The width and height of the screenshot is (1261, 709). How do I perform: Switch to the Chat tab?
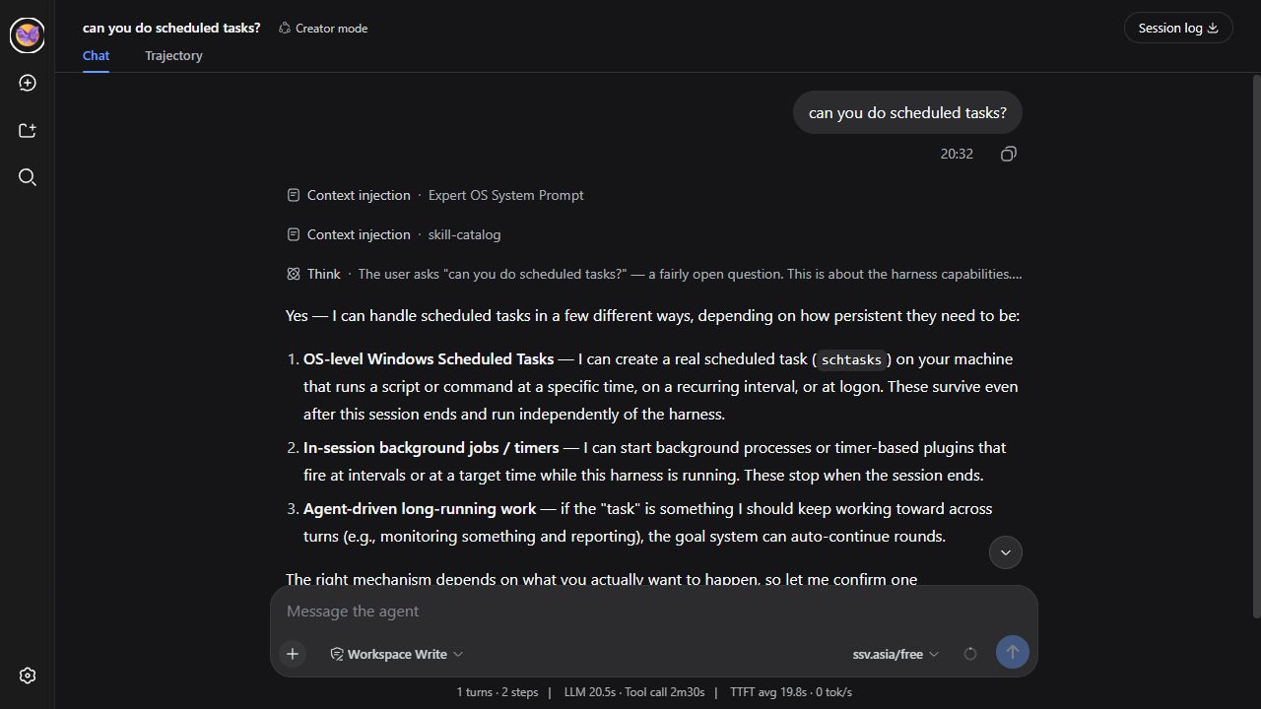tap(96, 56)
